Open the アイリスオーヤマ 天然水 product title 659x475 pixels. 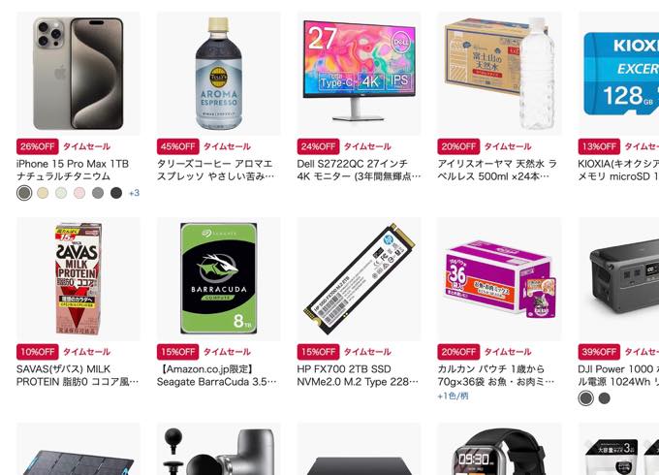(497, 170)
